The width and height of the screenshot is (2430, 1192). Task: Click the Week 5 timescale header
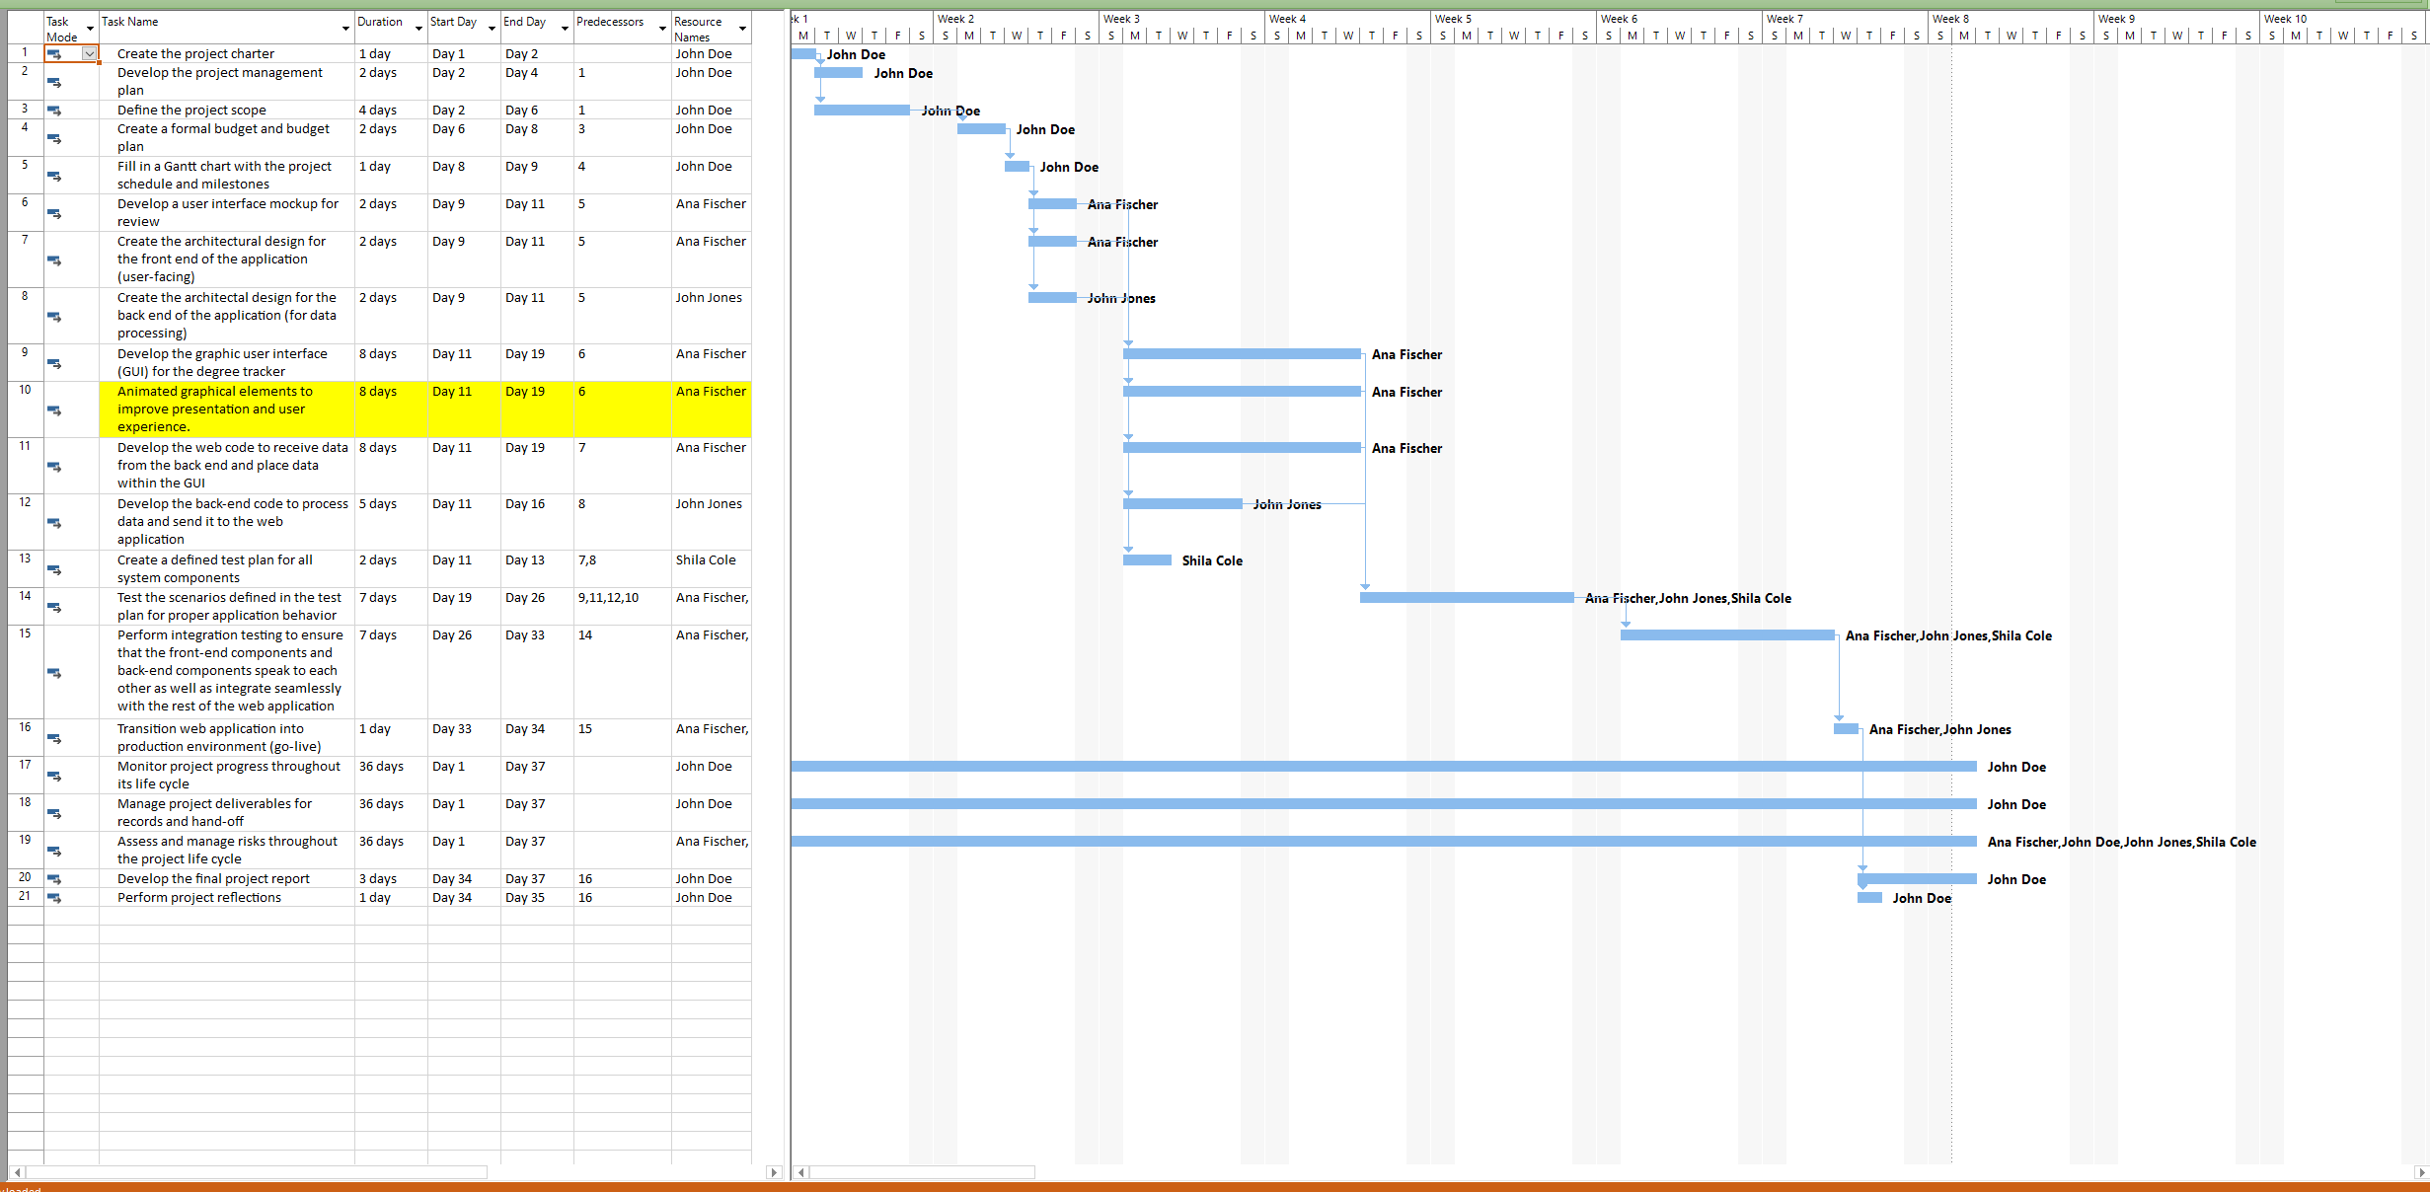[x=1510, y=19]
